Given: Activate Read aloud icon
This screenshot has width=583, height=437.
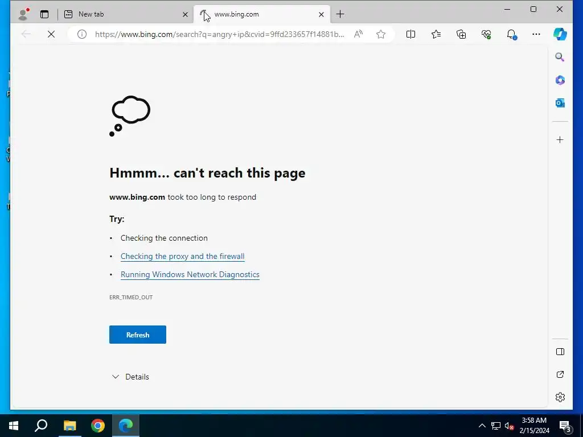Looking at the screenshot, I should click(358, 34).
